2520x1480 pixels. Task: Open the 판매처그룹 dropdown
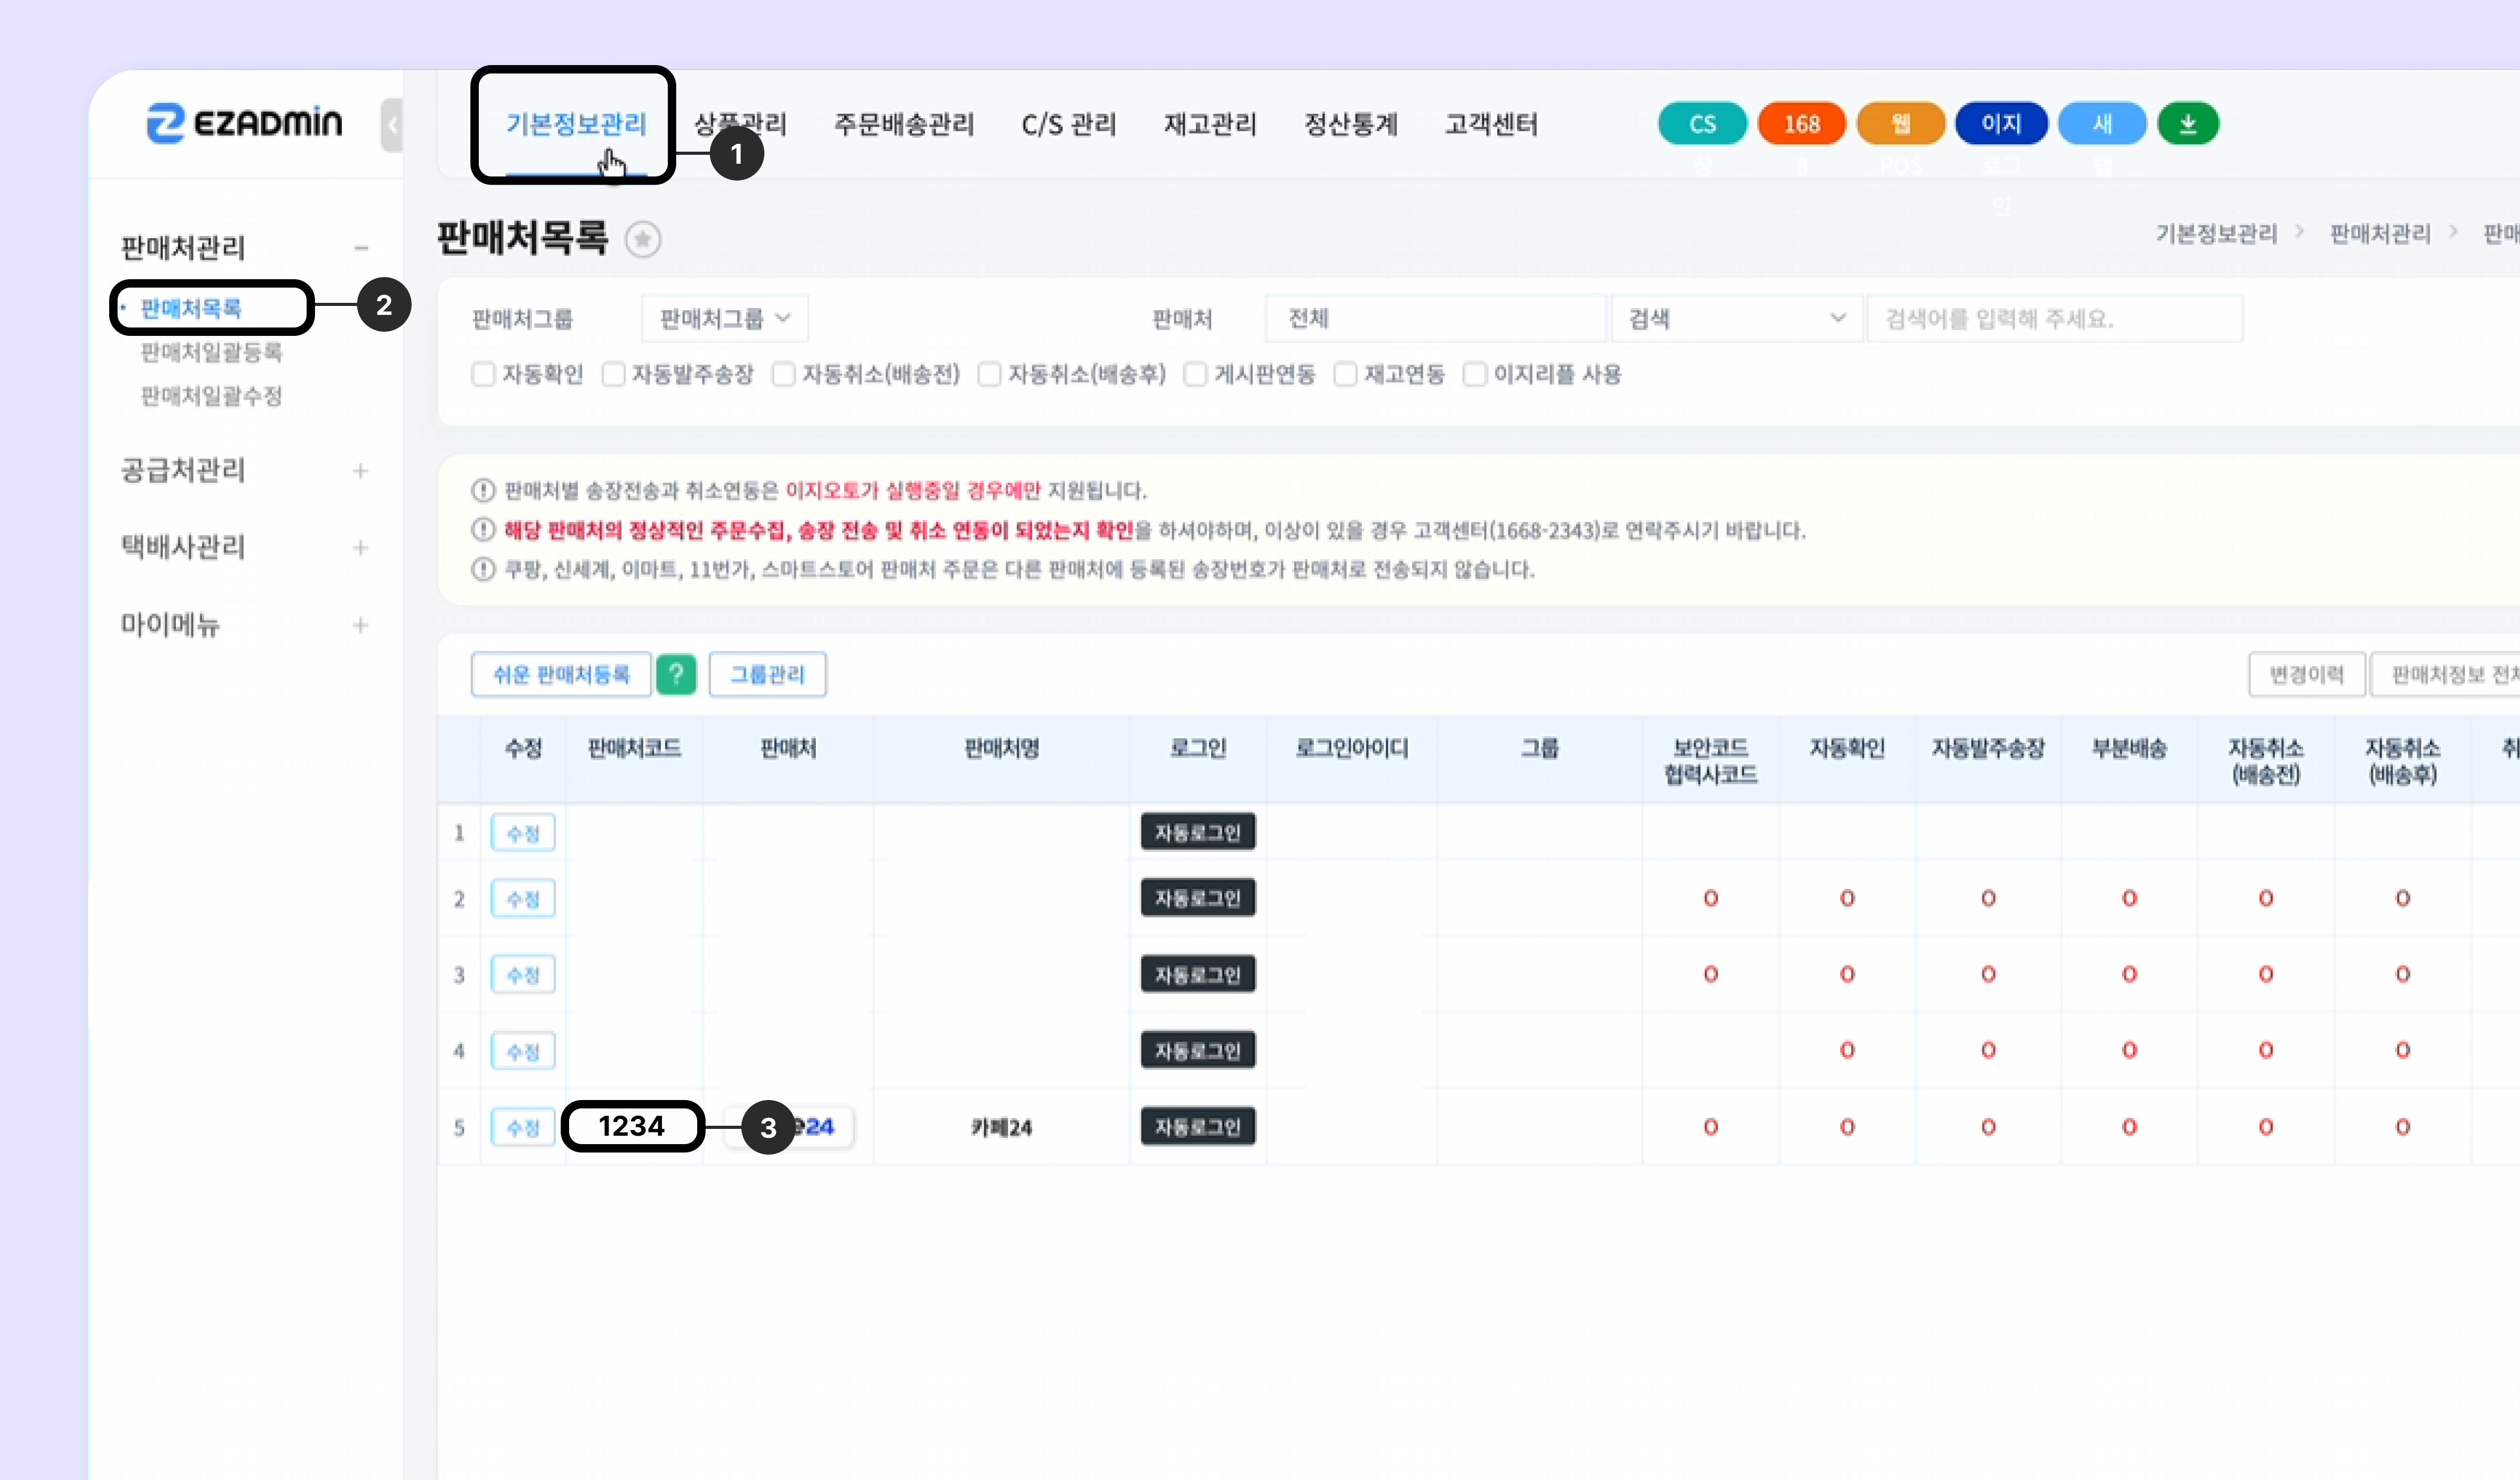(724, 319)
